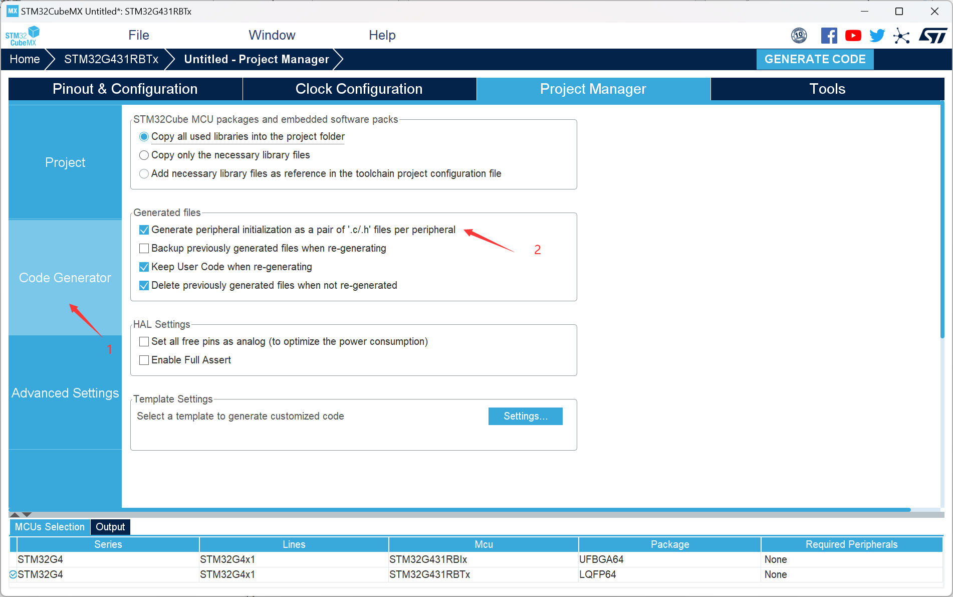
Task: Click Untitled - Project Manager breadcrumb
Action: click(x=257, y=59)
